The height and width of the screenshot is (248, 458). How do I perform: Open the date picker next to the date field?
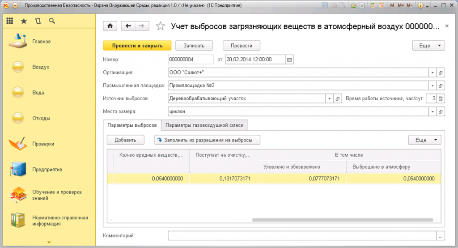click(289, 59)
